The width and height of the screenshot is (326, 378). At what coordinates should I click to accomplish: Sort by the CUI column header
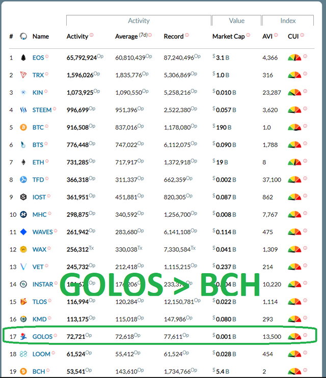coord(293,37)
